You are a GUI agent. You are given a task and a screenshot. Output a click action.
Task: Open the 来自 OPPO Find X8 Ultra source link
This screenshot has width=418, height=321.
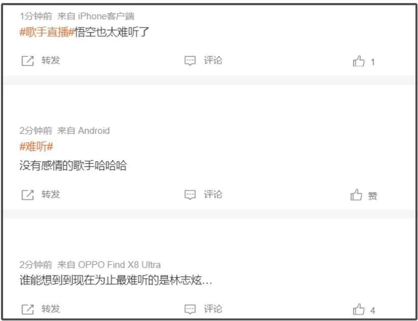[109, 265]
